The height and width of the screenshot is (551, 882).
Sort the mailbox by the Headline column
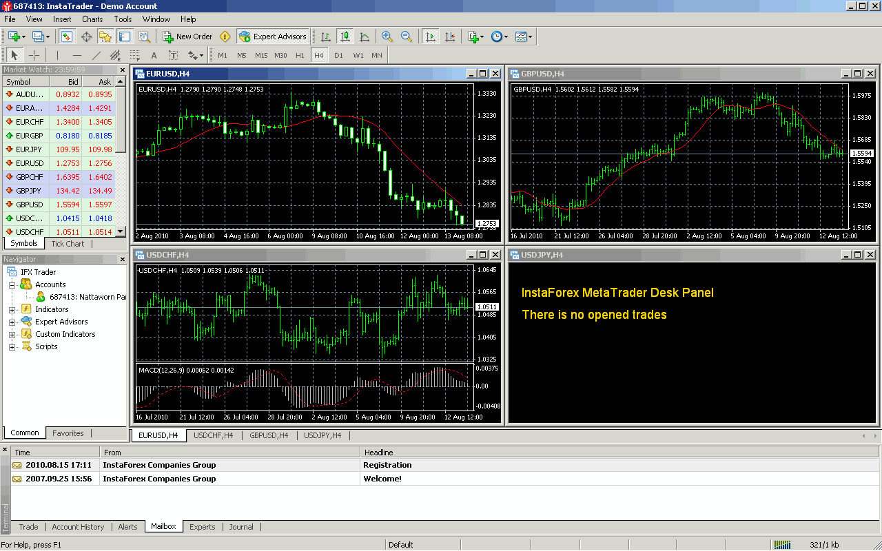[x=619, y=453]
